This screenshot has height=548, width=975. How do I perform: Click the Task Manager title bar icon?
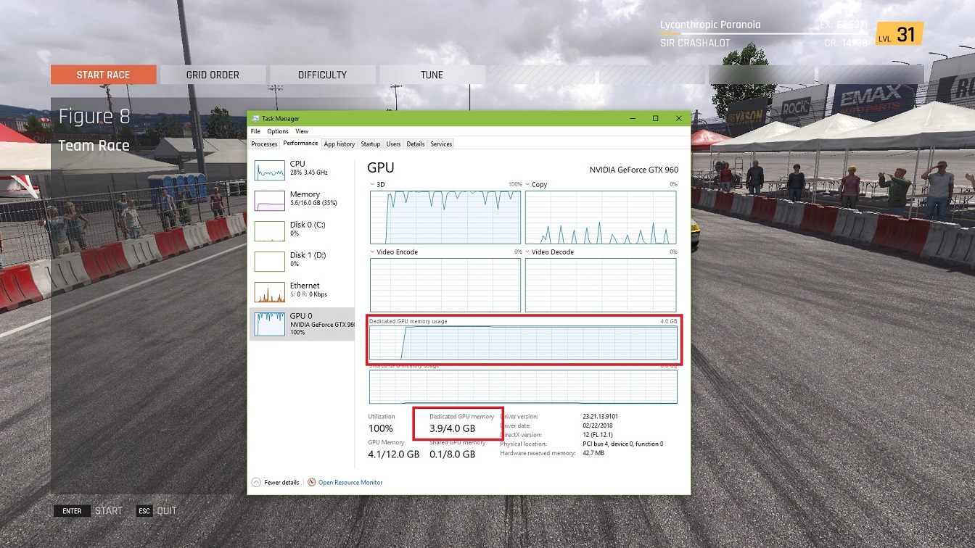(255, 118)
